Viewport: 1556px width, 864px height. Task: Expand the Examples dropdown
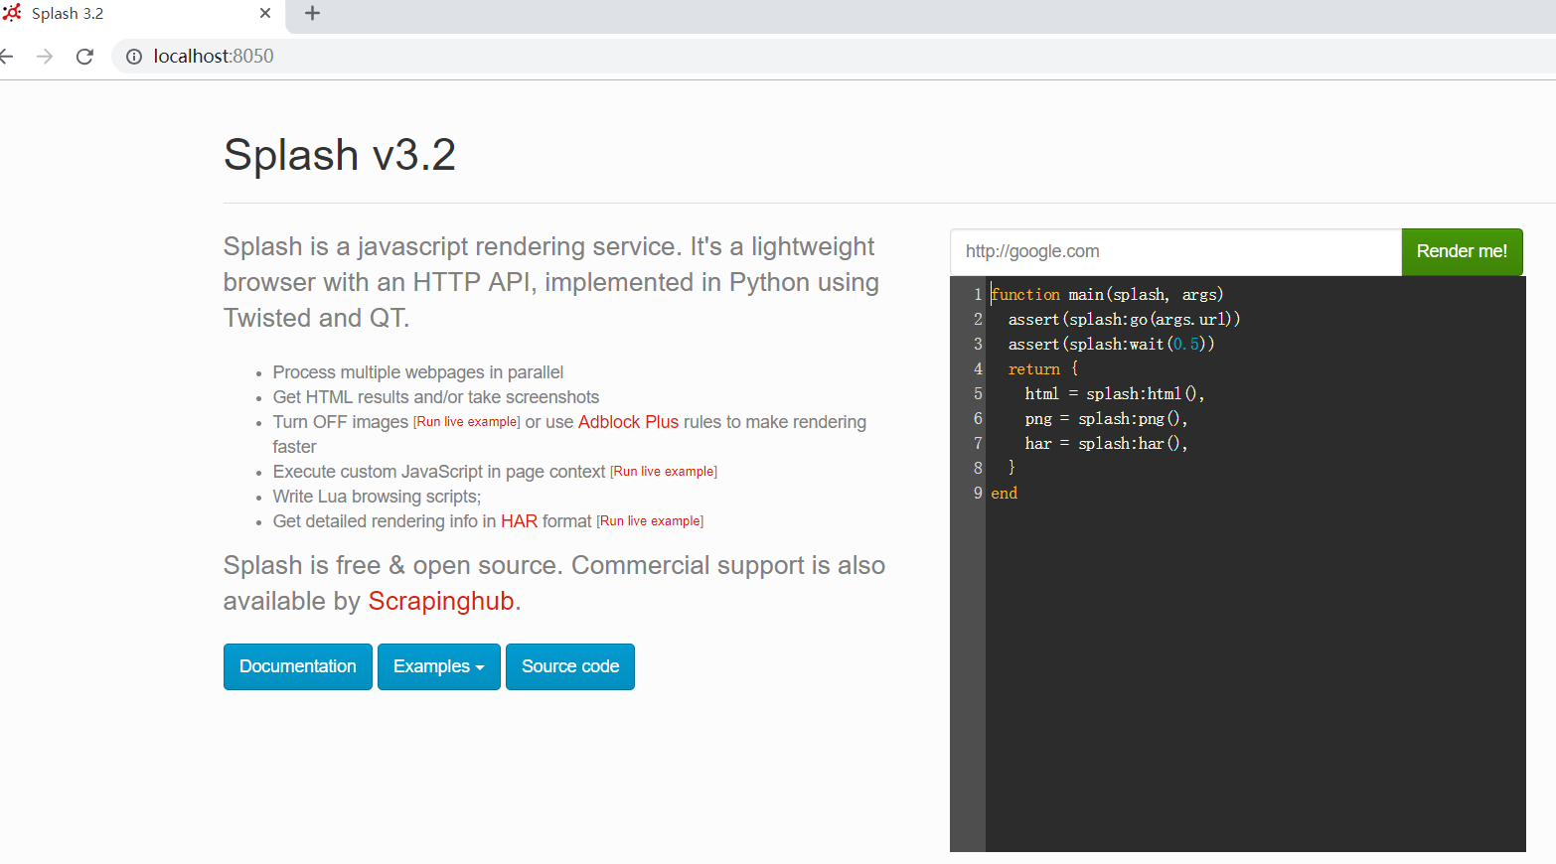pyautogui.click(x=438, y=666)
